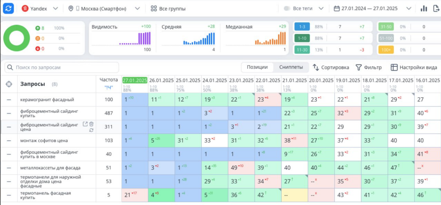Switch to the Сниппеты tab

pos(291,67)
